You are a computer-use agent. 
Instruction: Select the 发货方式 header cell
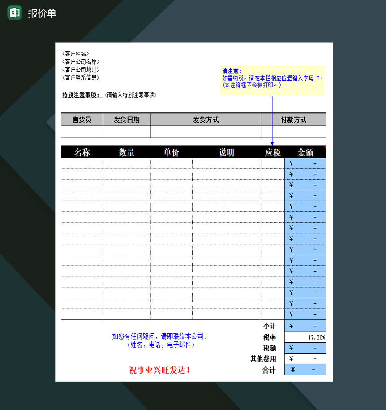coord(206,119)
